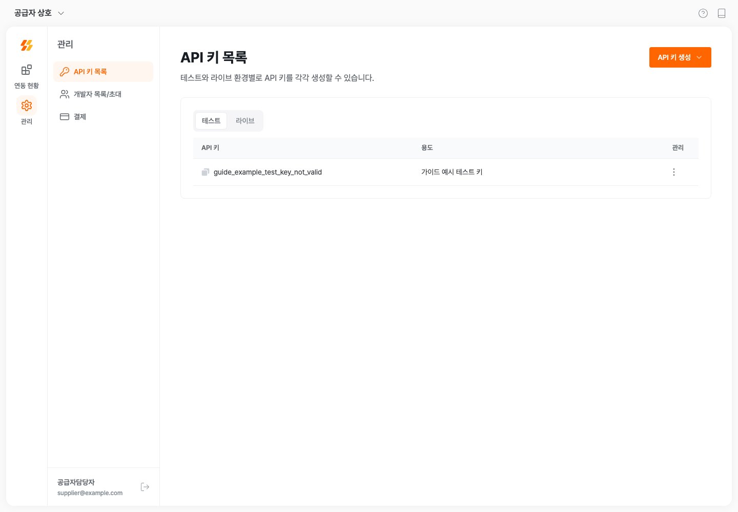
Task: Click the logout icon next to supplier@example.com
Action: coord(145,487)
